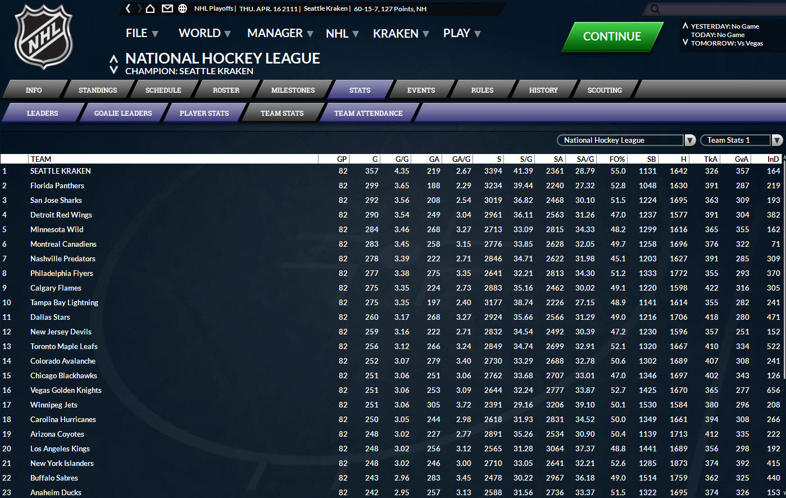The image size is (786, 498).
Task: Sort table by the FO% column header
Action: (617, 159)
